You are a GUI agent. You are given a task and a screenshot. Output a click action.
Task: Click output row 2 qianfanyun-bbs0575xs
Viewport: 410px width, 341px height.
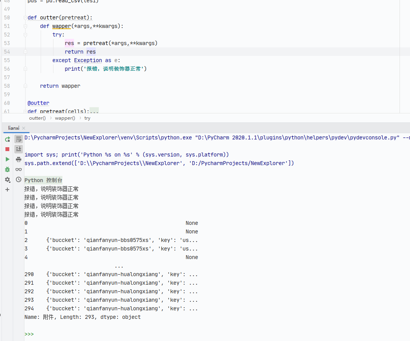pyautogui.click(x=111, y=240)
